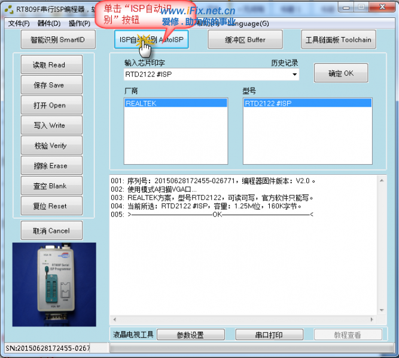Confirm chip selection with OK button
Viewport: 399px width, 358px height.
[340, 73]
